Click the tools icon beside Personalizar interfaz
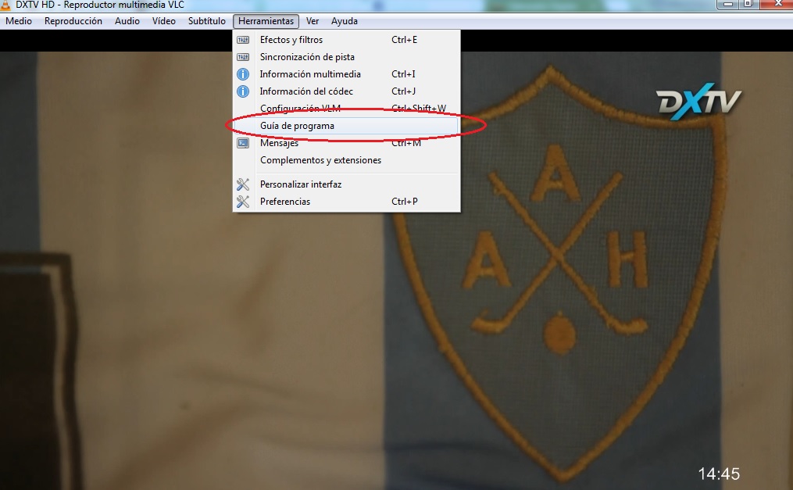Image resolution: width=793 pixels, height=490 pixels. click(243, 184)
